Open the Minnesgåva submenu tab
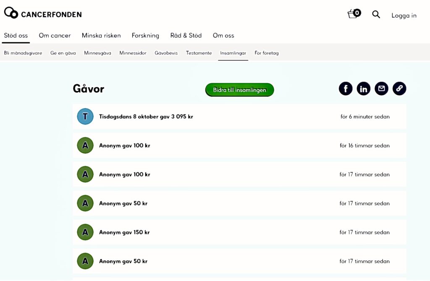Screen dimensions: 430x281 (97, 53)
